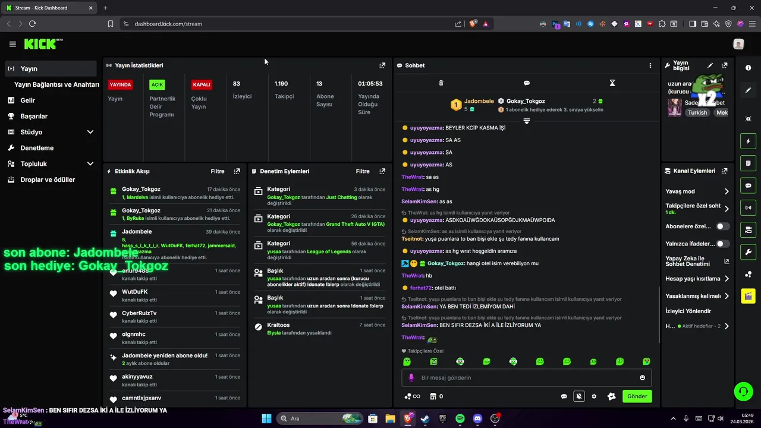Click Gokay_Tokgoz in gift leaderboard
Viewport: 761px width, 428px height.
(526, 101)
